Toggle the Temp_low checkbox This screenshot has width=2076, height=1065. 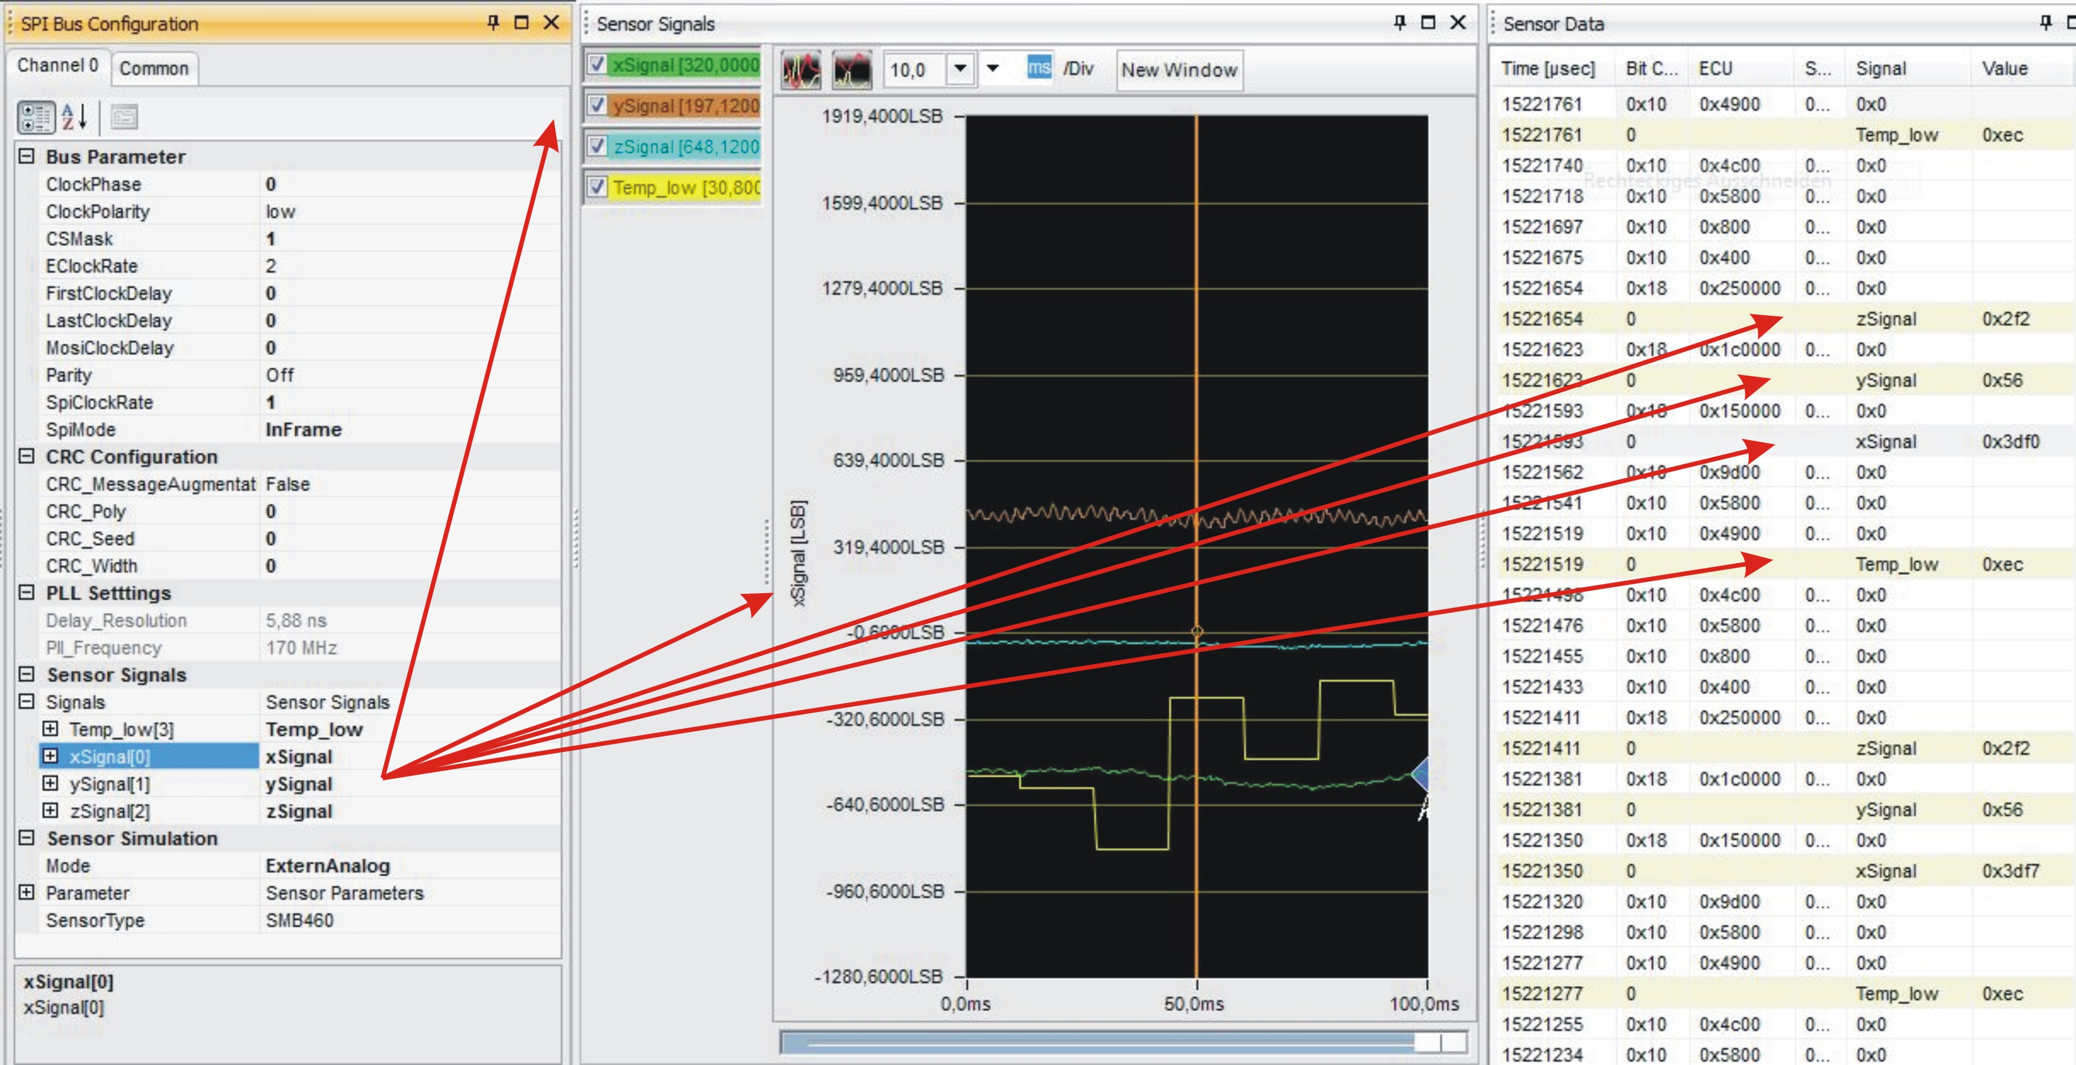[x=597, y=188]
